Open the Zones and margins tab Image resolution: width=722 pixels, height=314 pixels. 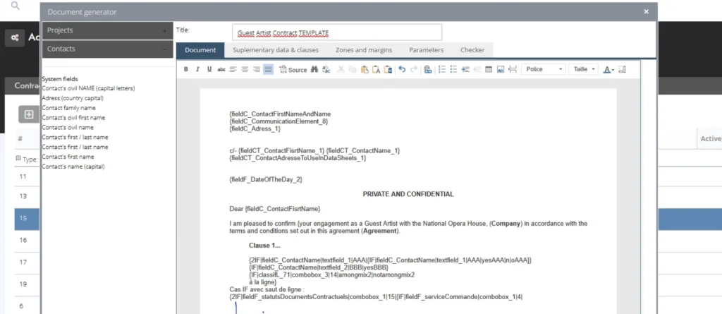tap(364, 50)
